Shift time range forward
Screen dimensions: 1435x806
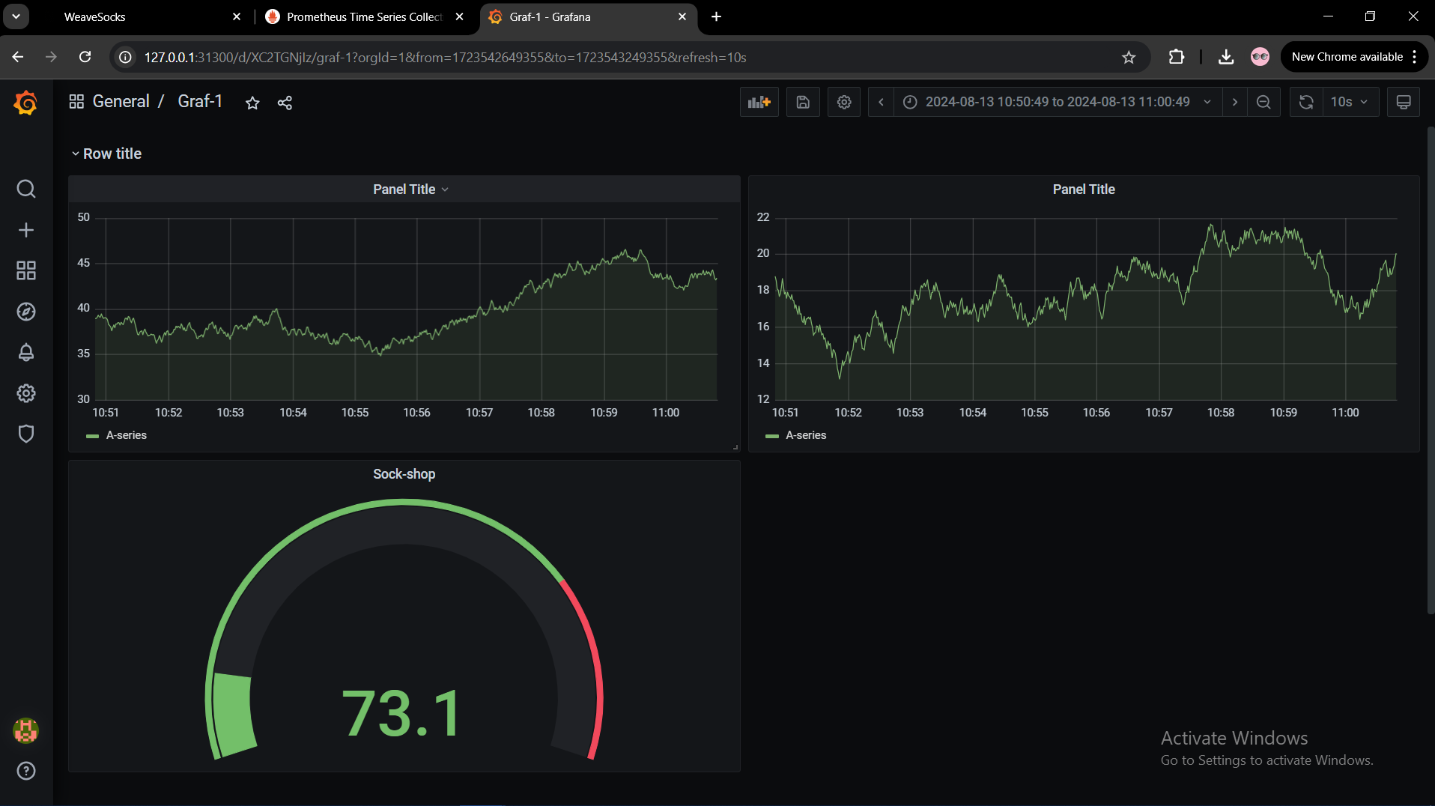(1235, 102)
